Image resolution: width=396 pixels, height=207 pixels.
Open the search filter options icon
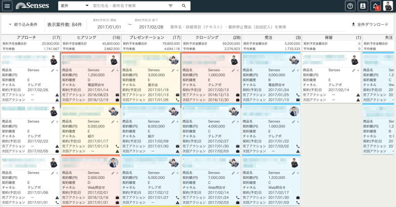pyautogui.click(x=171, y=5)
